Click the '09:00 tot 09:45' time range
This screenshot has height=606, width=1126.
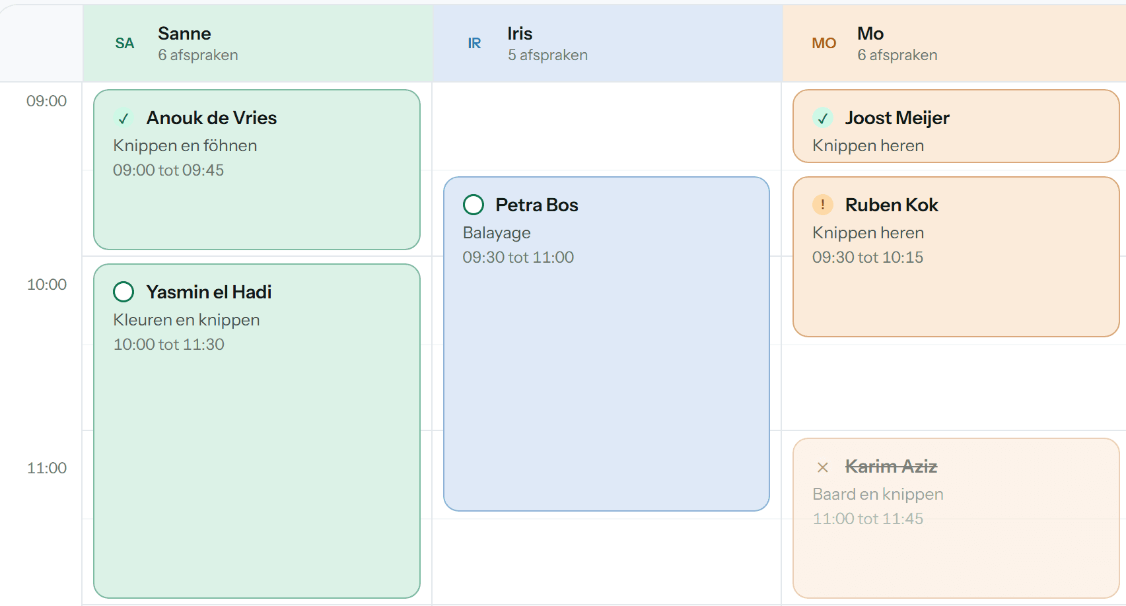tap(168, 170)
